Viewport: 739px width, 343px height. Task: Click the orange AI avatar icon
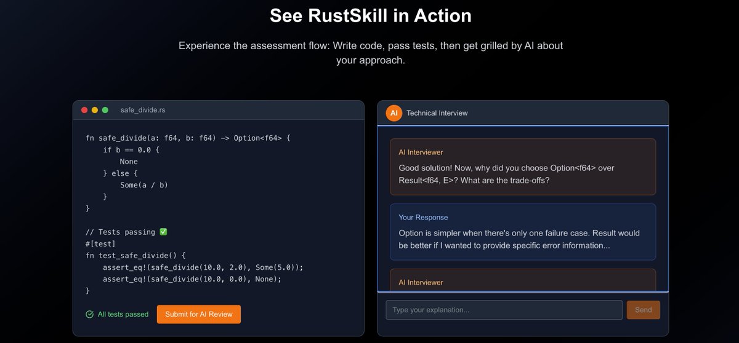click(394, 113)
